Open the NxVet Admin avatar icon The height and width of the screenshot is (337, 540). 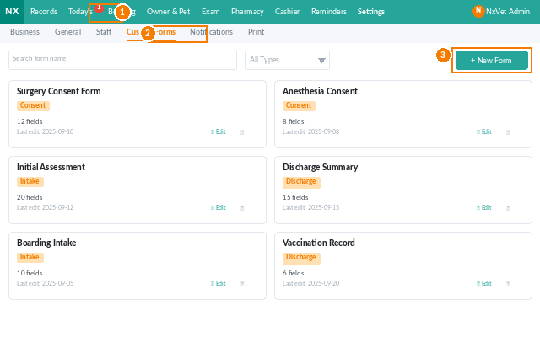point(478,11)
